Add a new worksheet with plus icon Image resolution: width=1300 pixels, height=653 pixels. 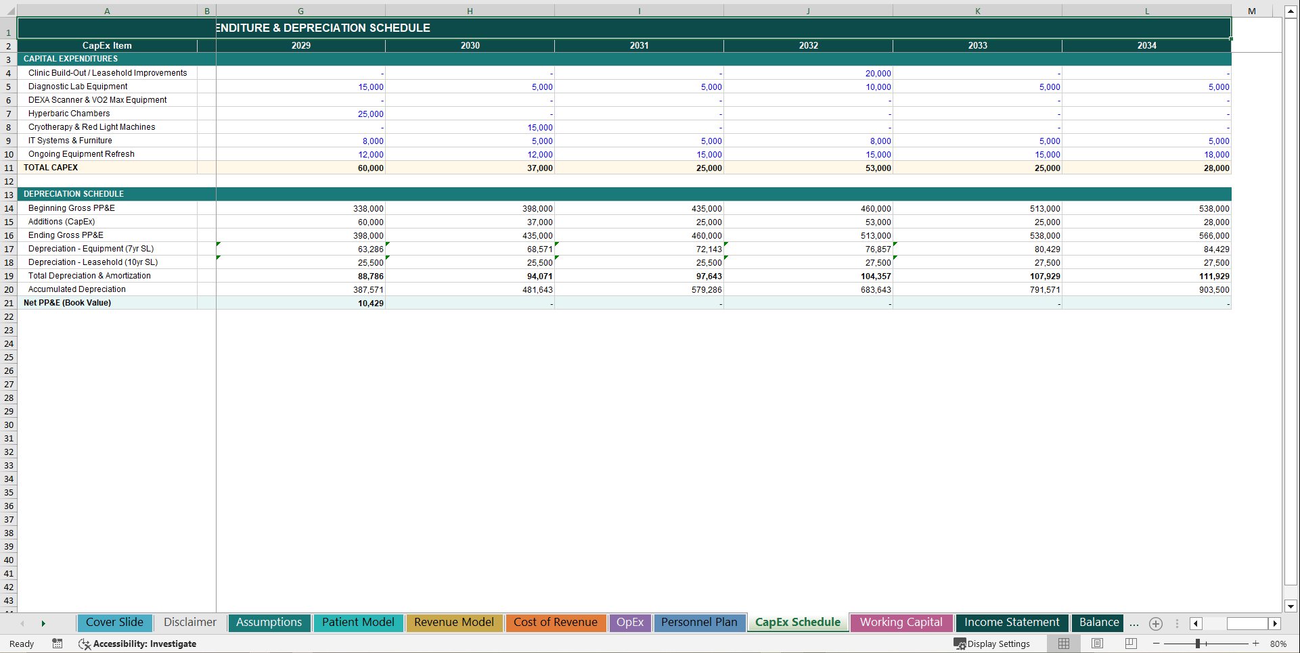point(1155,623)
